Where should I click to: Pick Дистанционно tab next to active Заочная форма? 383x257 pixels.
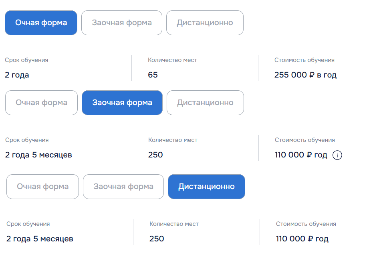[x=205, y=103]
